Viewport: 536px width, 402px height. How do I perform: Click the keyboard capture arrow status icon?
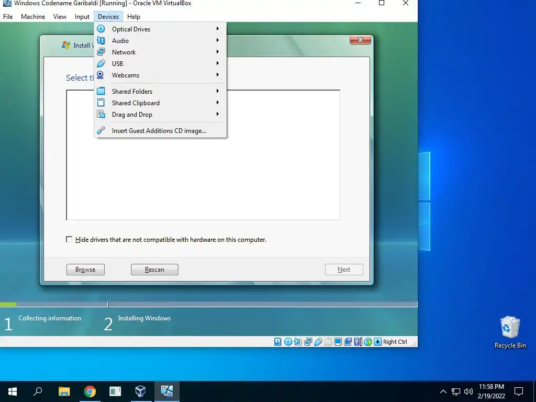pos(377,341)
